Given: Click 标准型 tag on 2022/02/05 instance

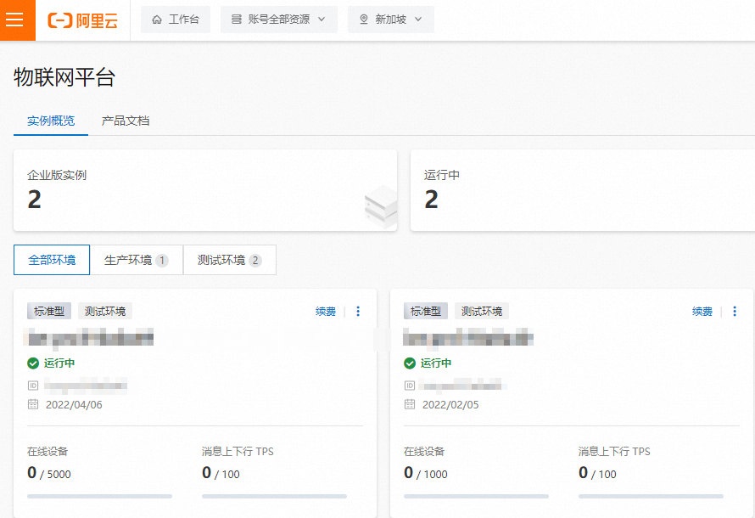Looking at the screenshot, I should click(x=426, y=312).
